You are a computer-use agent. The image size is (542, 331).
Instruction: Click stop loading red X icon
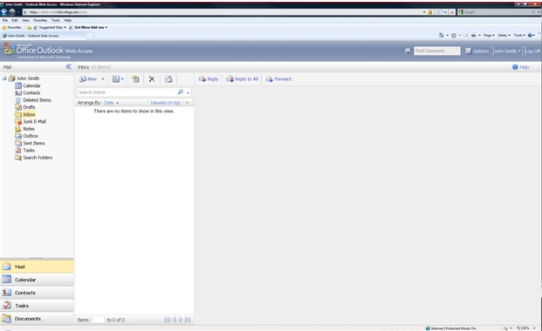pyautogui.click(x=452, y=12)
